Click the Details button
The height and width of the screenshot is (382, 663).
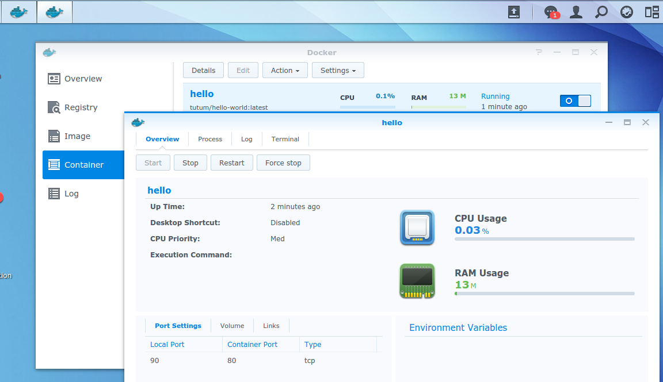(203, 71)
